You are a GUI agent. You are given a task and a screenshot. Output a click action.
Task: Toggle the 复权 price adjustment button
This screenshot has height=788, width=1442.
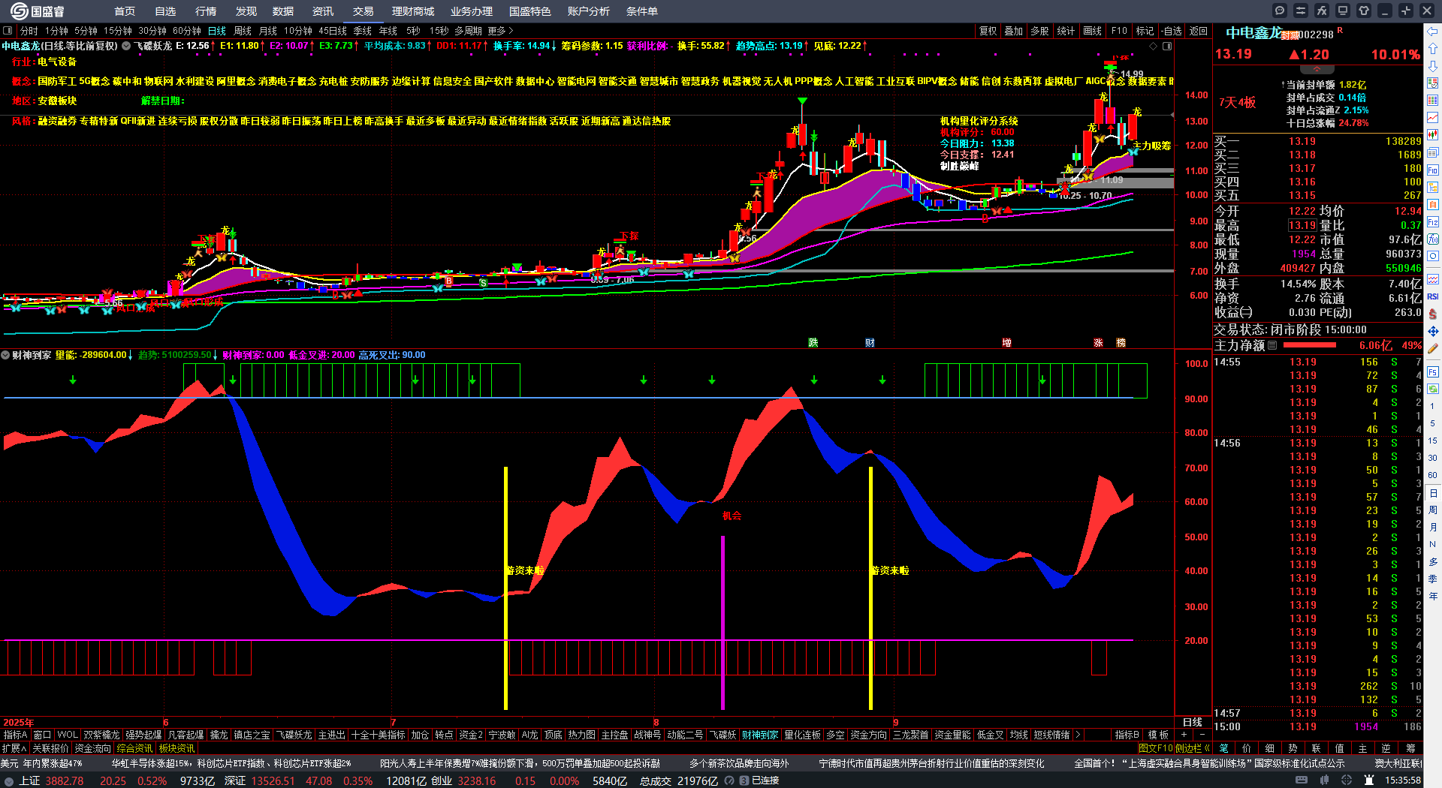click(988, 31)
